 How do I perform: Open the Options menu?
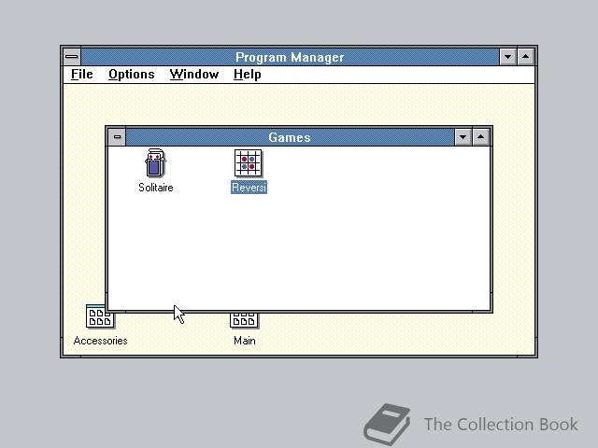[132, 75]
